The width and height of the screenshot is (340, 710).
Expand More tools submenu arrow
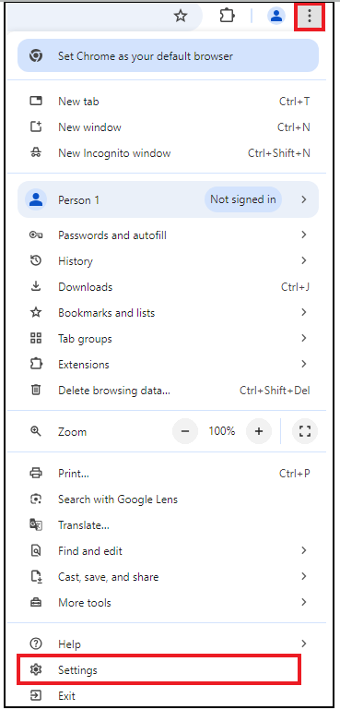click(x=304, y=602)
